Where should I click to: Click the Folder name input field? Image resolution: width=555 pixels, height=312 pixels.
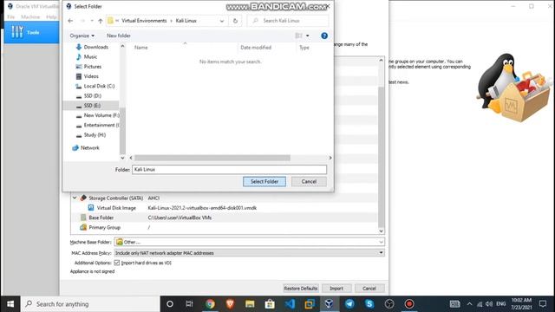229,170
